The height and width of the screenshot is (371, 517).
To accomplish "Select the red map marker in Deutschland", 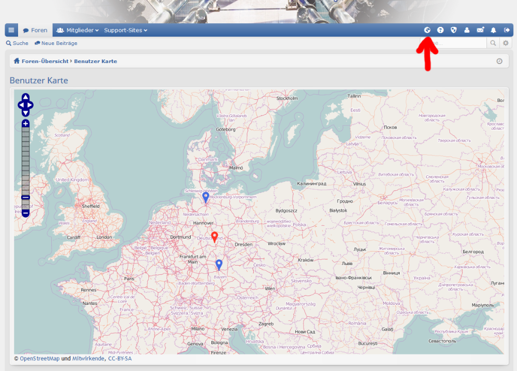I will (x=215, y=237).
